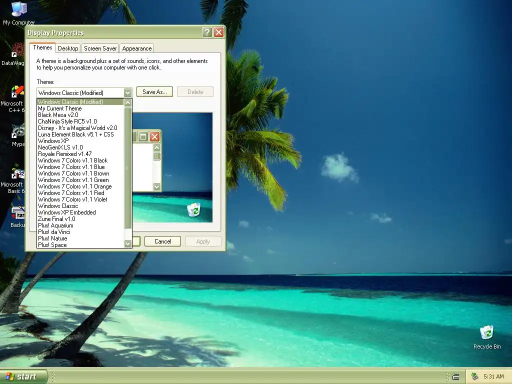The width and height of the screenshot is (512, 384).
Task: Click the Microsoft Basic 6 desktop shortcut
Action: point(13,180)
